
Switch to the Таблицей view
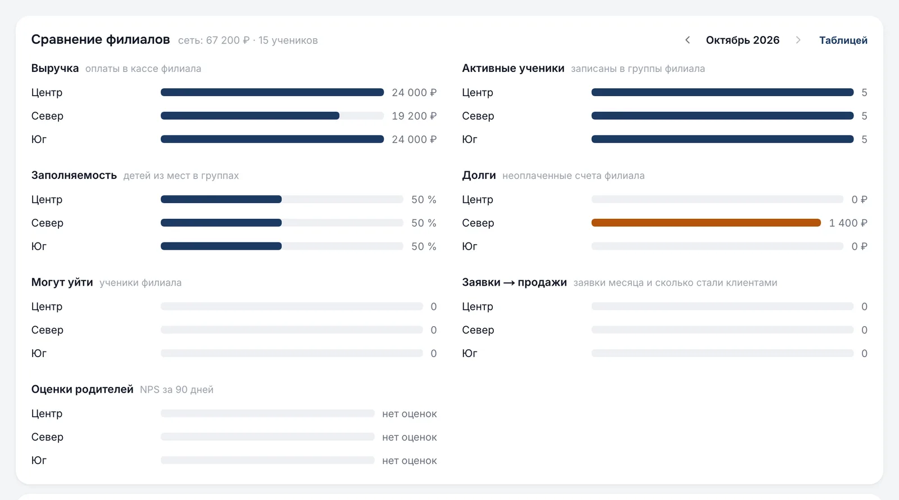(x=843, y=40)
